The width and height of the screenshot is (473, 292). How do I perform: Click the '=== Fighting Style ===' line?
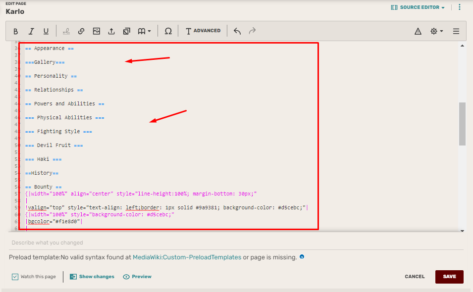(x=58, y=131)
